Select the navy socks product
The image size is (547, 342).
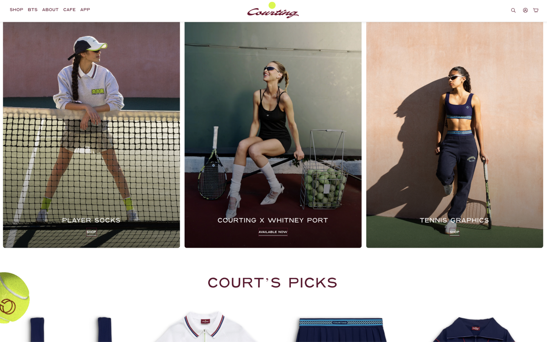pyautogui.click(x=71, y=330)
